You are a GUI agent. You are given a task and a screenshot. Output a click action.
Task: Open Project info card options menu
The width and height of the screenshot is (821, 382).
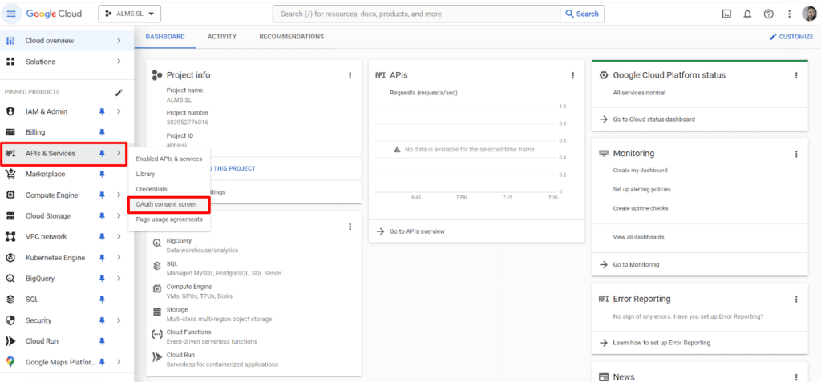click(x=350, y=75)
